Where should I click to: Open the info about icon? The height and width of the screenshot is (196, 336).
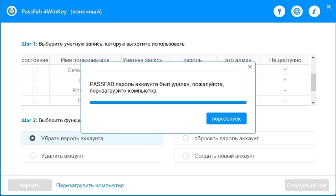point(314,11)
